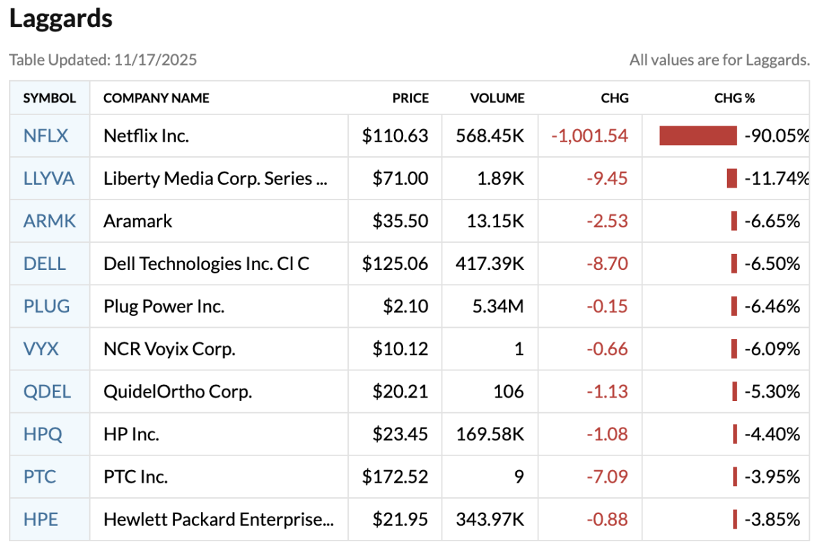The height and width of the screenshot is (558, 823).
Task: Click the Laggards heading
Action: (x=61, y=19)
